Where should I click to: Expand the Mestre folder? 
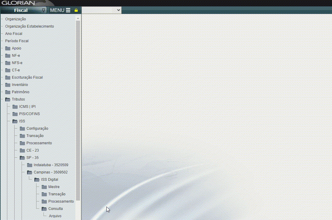pos(44,187)
